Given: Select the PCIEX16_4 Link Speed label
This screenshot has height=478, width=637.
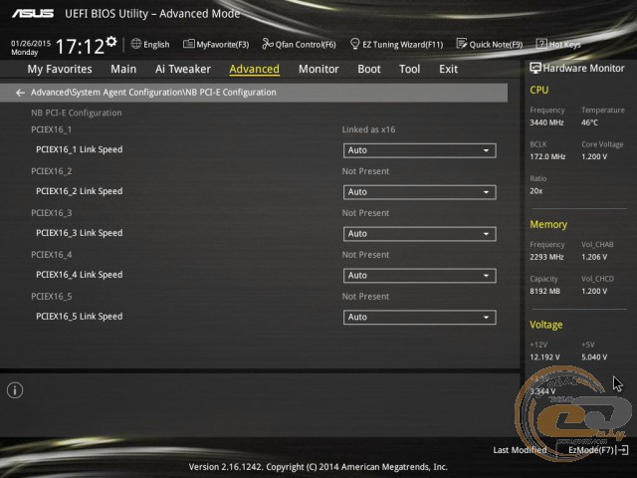Looking at the screenshot, I should [80, 275].
